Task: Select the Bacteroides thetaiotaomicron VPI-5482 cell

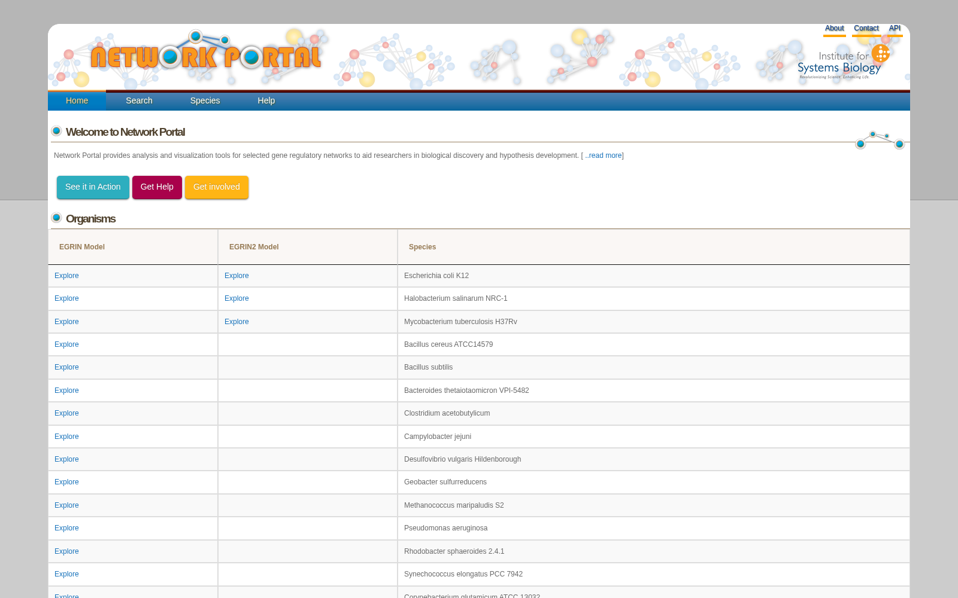Action: (654, 390)
